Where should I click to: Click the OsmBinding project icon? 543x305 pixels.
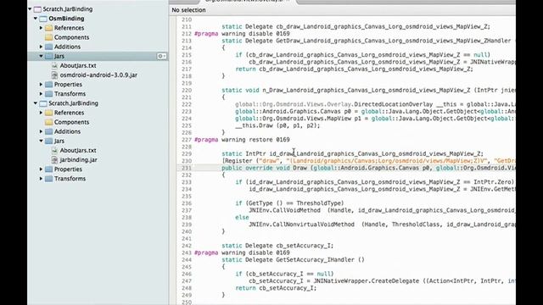tap(43, 19)
